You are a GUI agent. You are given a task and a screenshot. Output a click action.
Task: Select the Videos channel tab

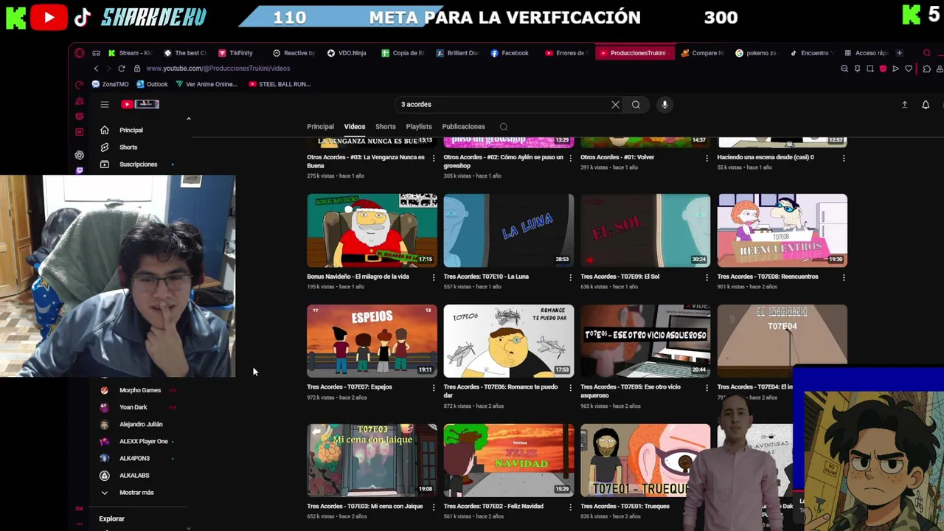pos(355,127)
